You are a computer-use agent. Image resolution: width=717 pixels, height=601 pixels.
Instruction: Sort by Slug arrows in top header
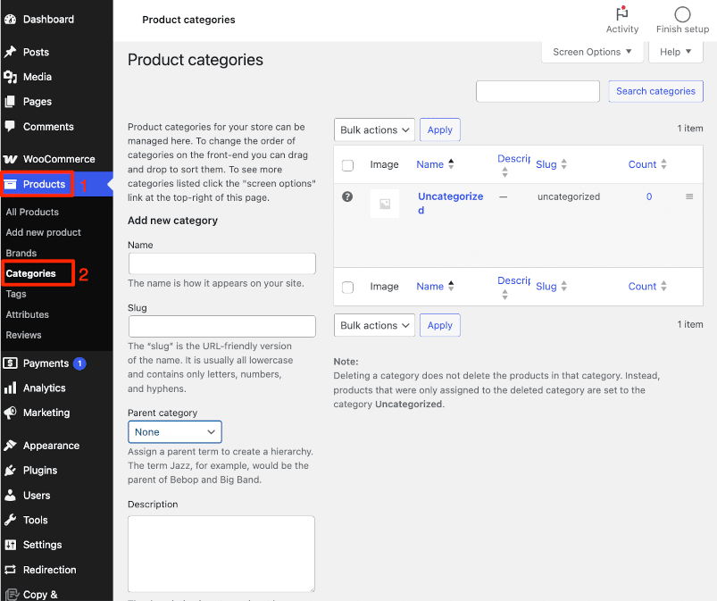tap(563, 164)
